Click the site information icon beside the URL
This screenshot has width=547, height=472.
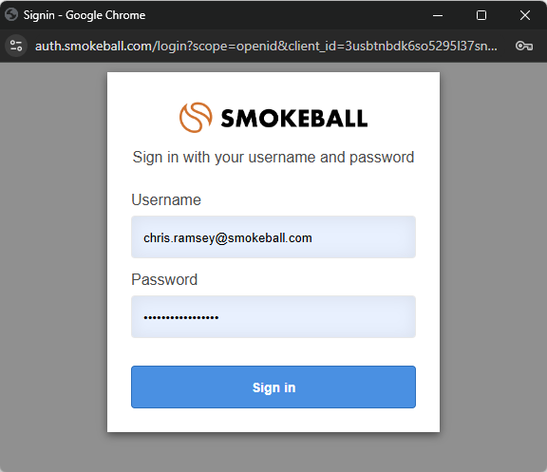16,46
